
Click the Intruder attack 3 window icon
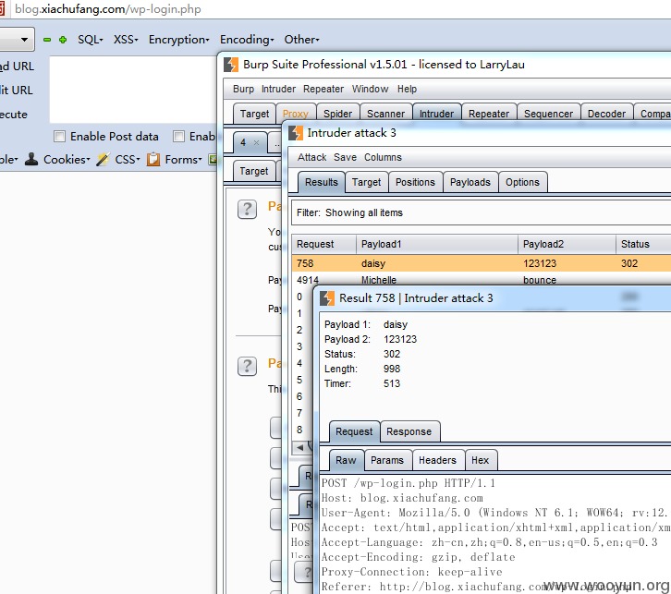[295, 133]
